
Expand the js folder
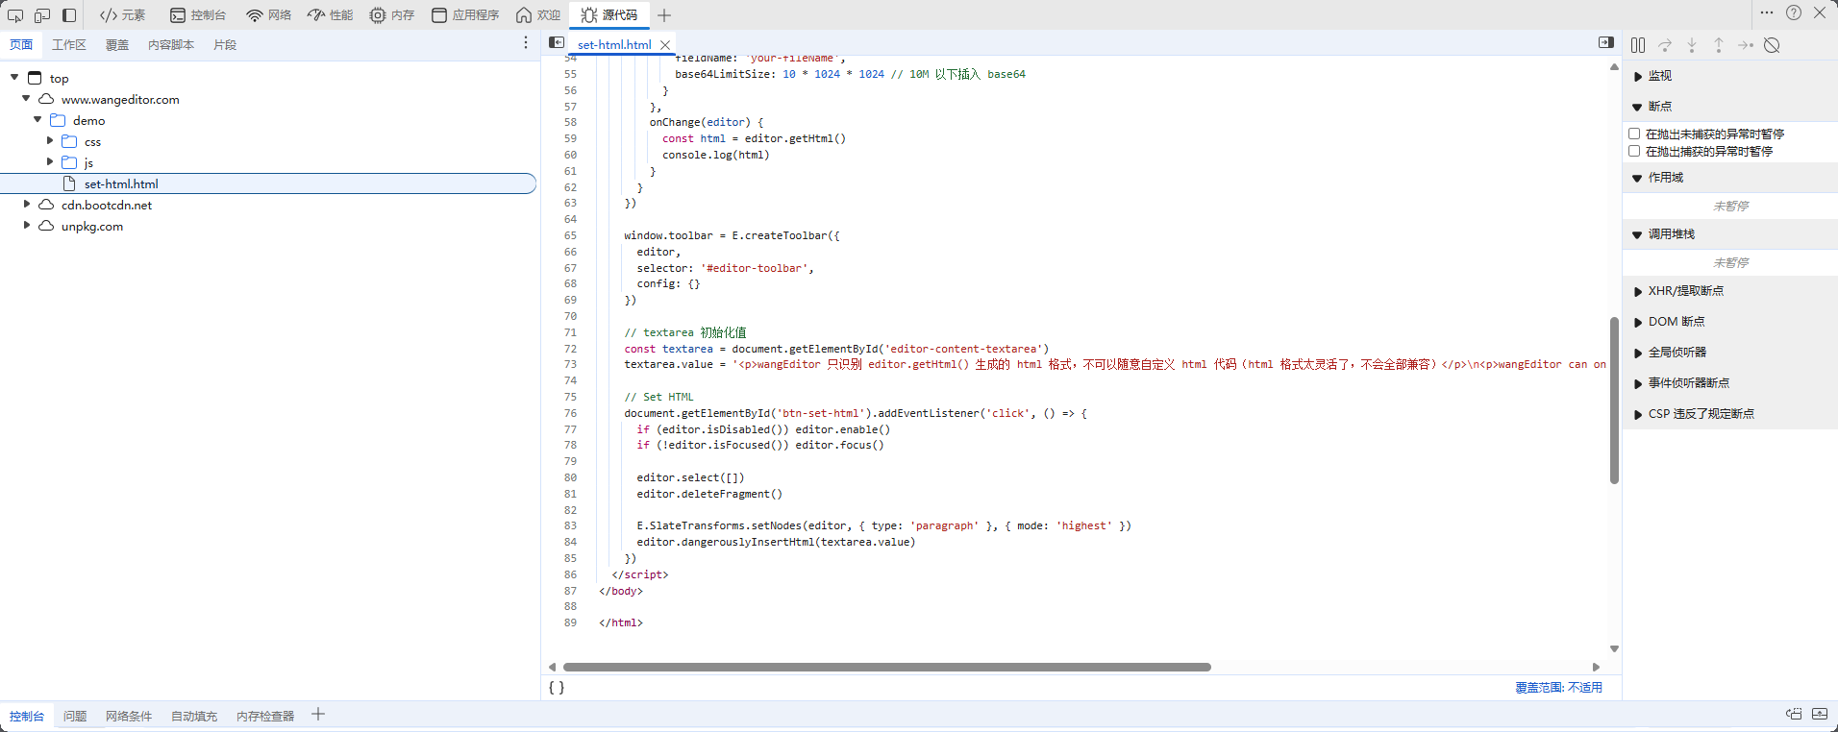coord(49,162)
